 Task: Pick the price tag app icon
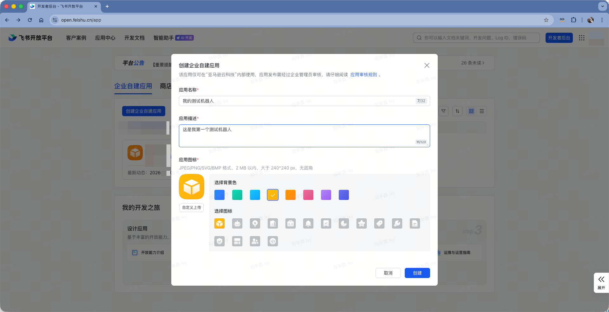pos(379,223)
